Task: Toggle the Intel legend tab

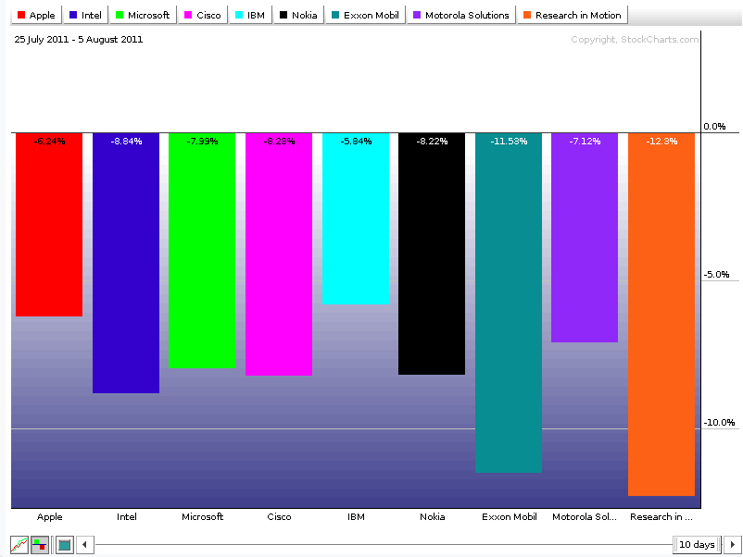Action: click(x=85, y=15)
